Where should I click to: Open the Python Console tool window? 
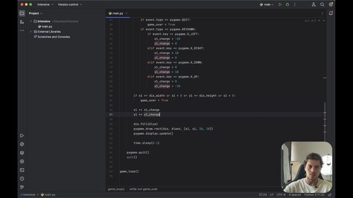(x=22, y=144)
